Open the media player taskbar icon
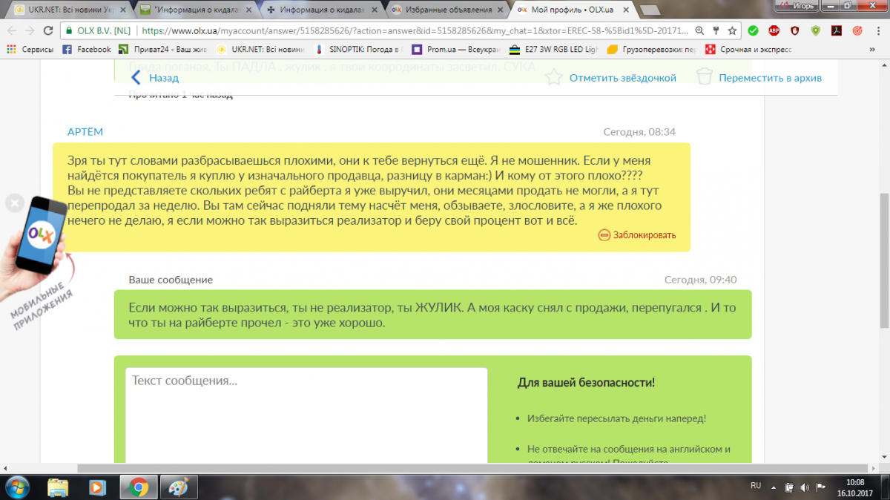Viewport: 890px width, 500px height. tap(97, 487)
